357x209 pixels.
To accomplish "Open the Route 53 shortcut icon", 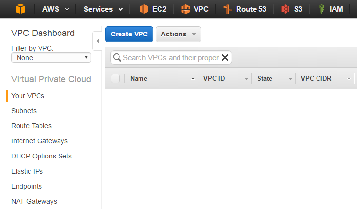I will [x=227, y=9].
